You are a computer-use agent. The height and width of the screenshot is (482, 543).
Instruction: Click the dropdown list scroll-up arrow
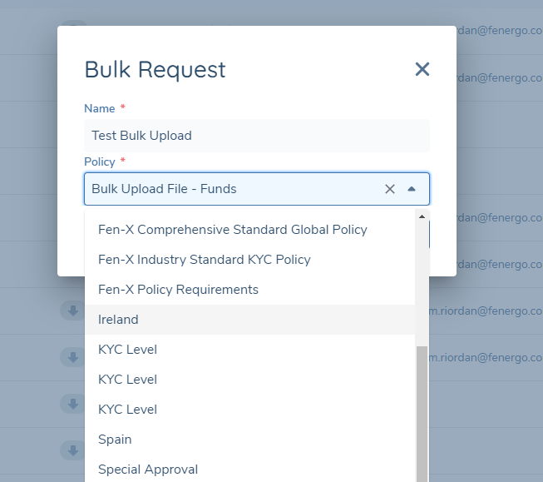(422, 216)
